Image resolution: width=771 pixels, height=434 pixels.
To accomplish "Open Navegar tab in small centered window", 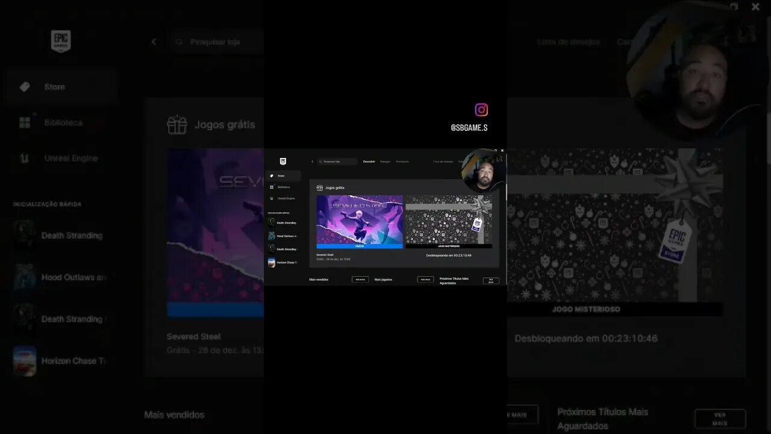I will coord(385,162).
